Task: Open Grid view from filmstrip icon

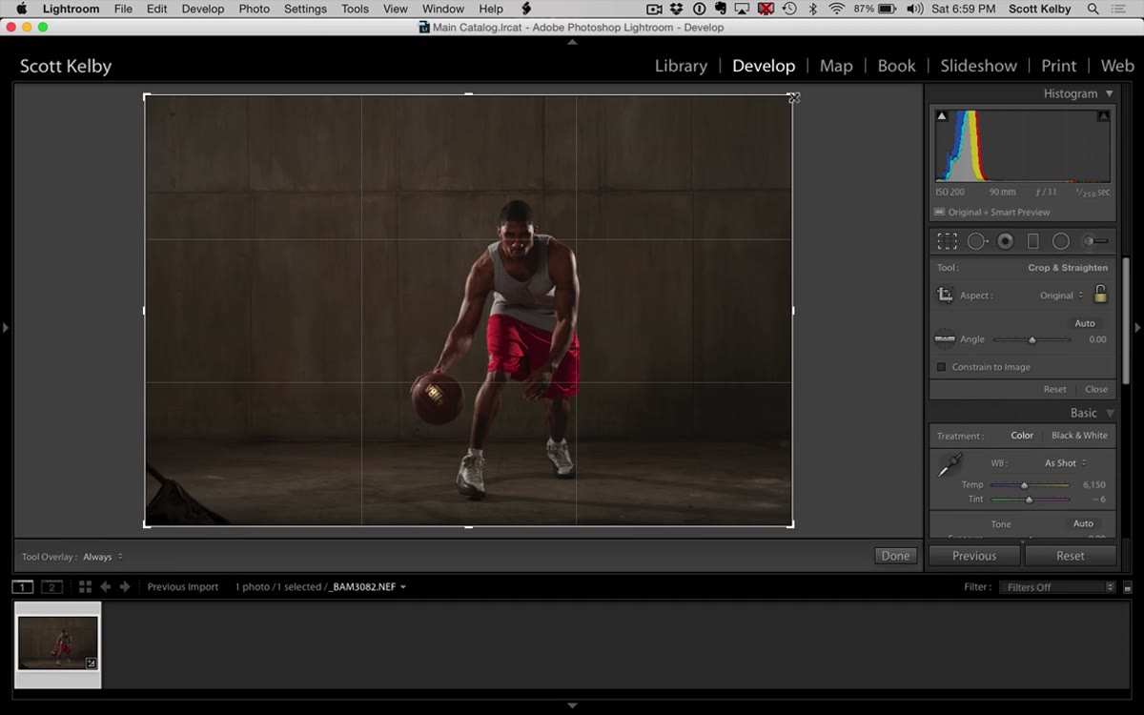Action: point(85,587)
